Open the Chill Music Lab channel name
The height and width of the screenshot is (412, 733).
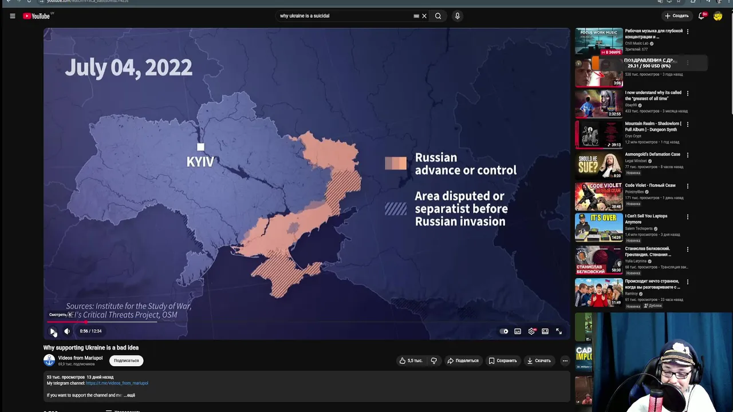637,43
